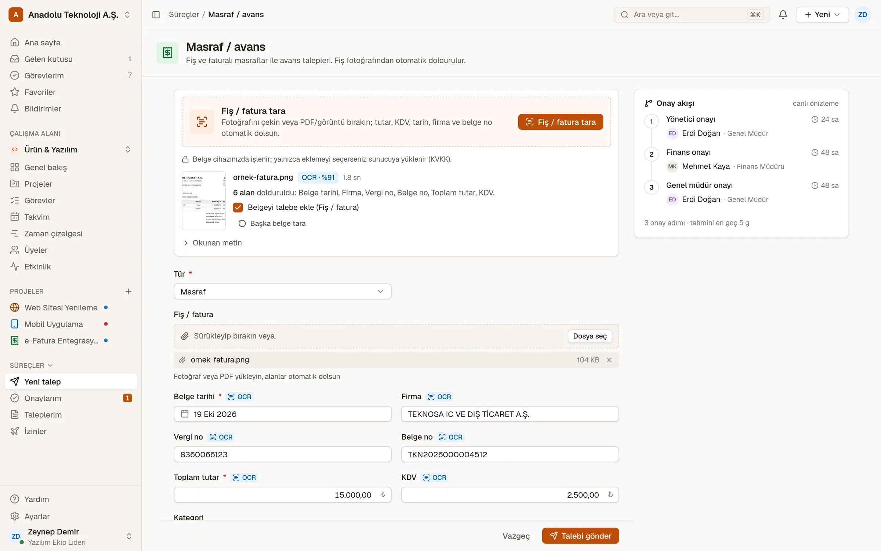Collapse the SÜREÇLER section
The height and width of the screenshot is (551, 881).
coord(31,365)
